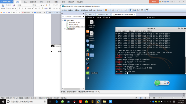Apply subscript formatting in WPS
Screen dimensions: 186x104
click(36, 8)
